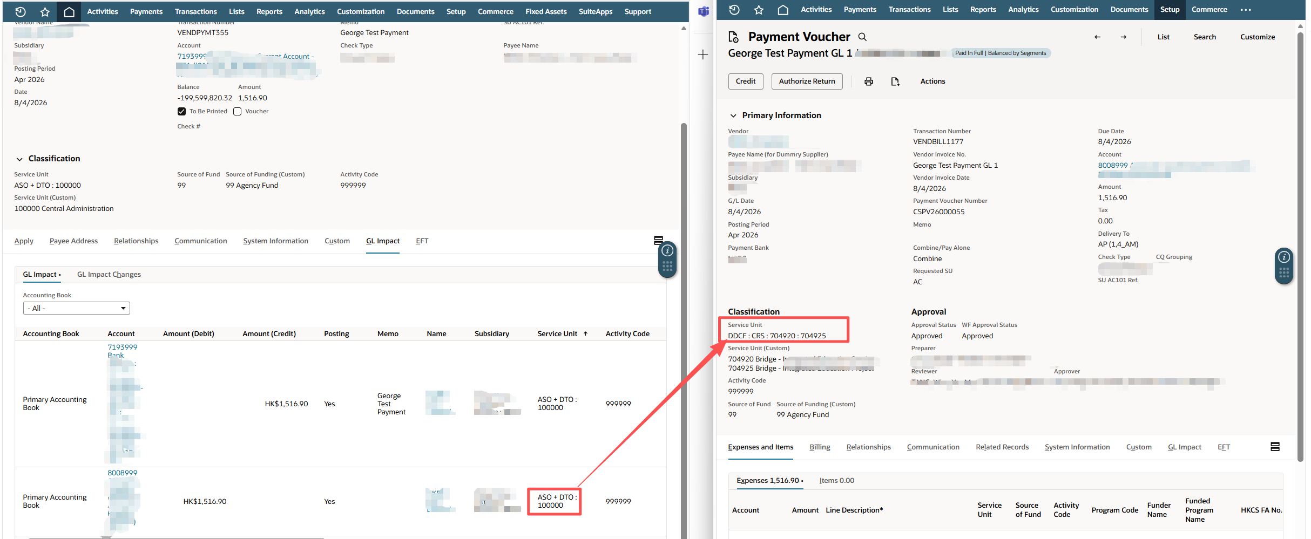Image resolution: width=1311 pixels, height=539 pixels.
Task: Select the GL Impact Changes subtab
Action: (x=109, y=275)
